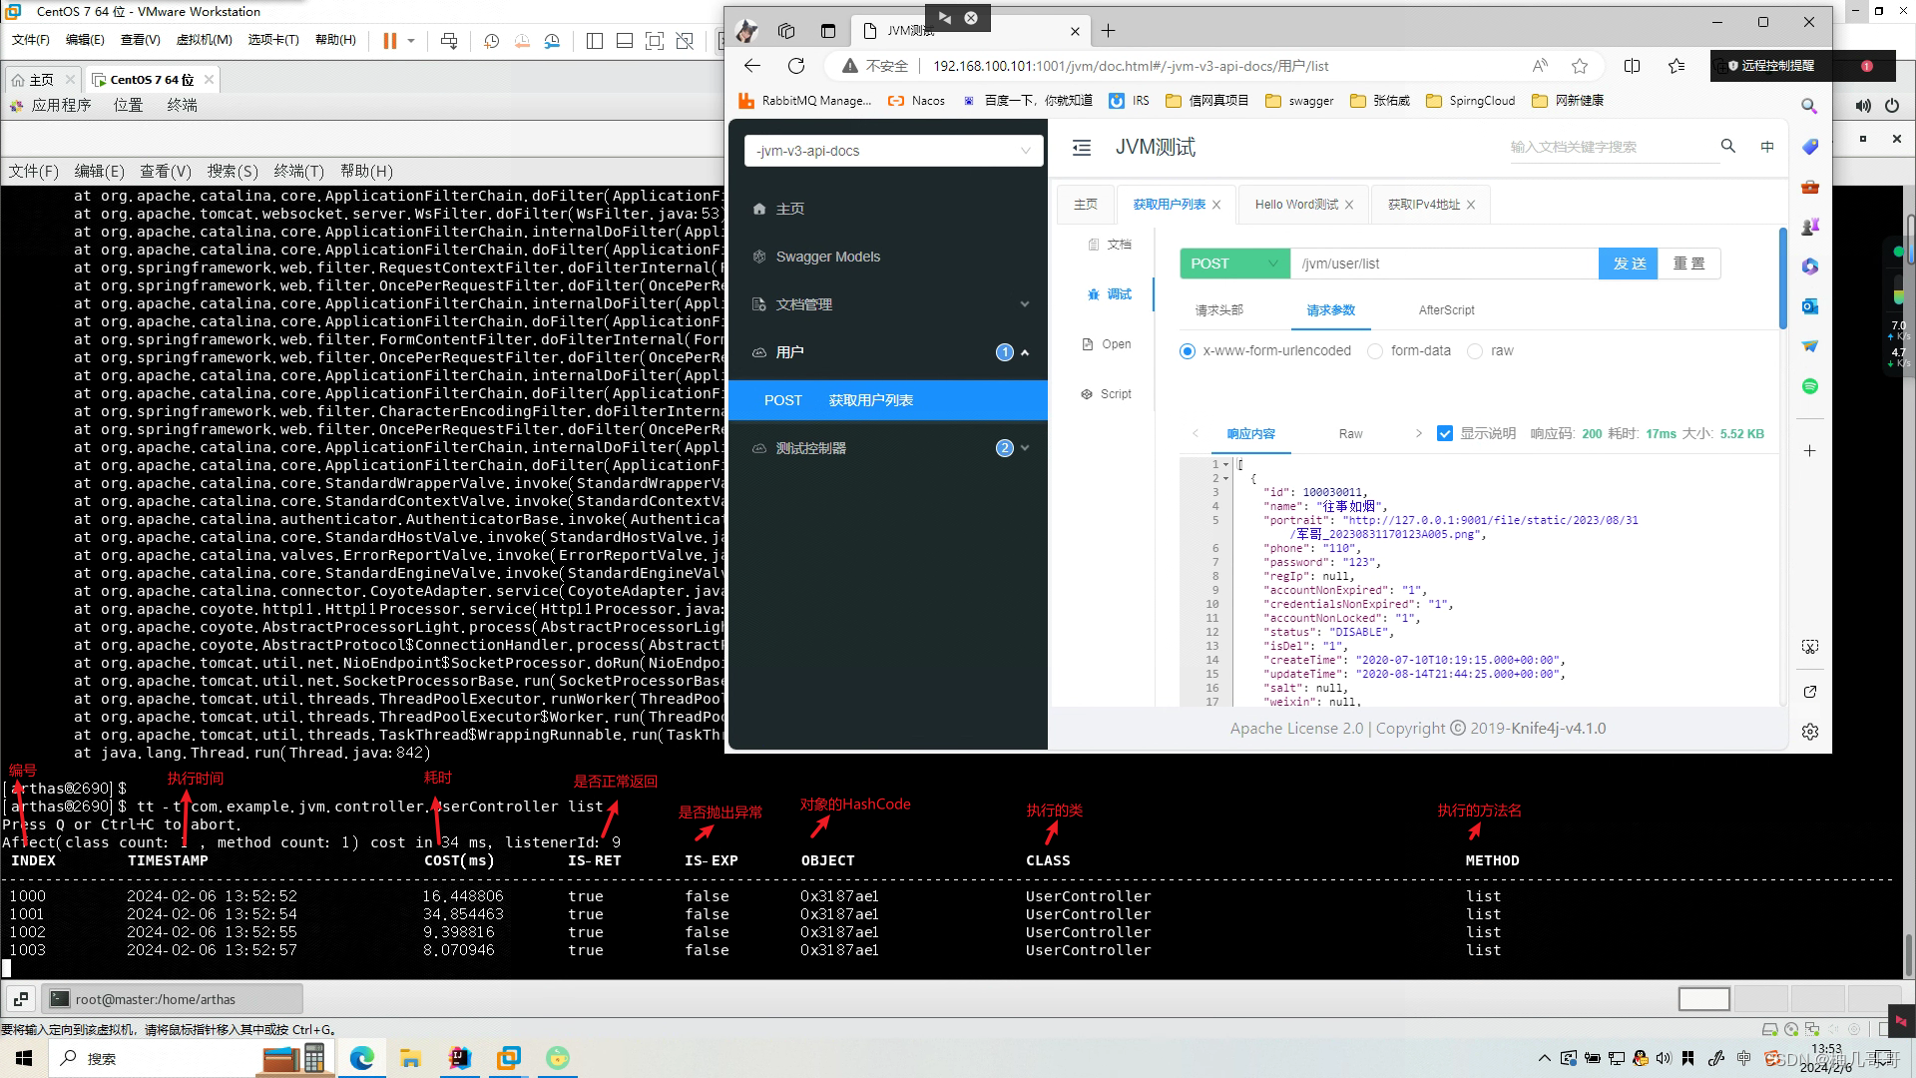
Task: Open Edge favorites list icon
Action: point(1676,66)
